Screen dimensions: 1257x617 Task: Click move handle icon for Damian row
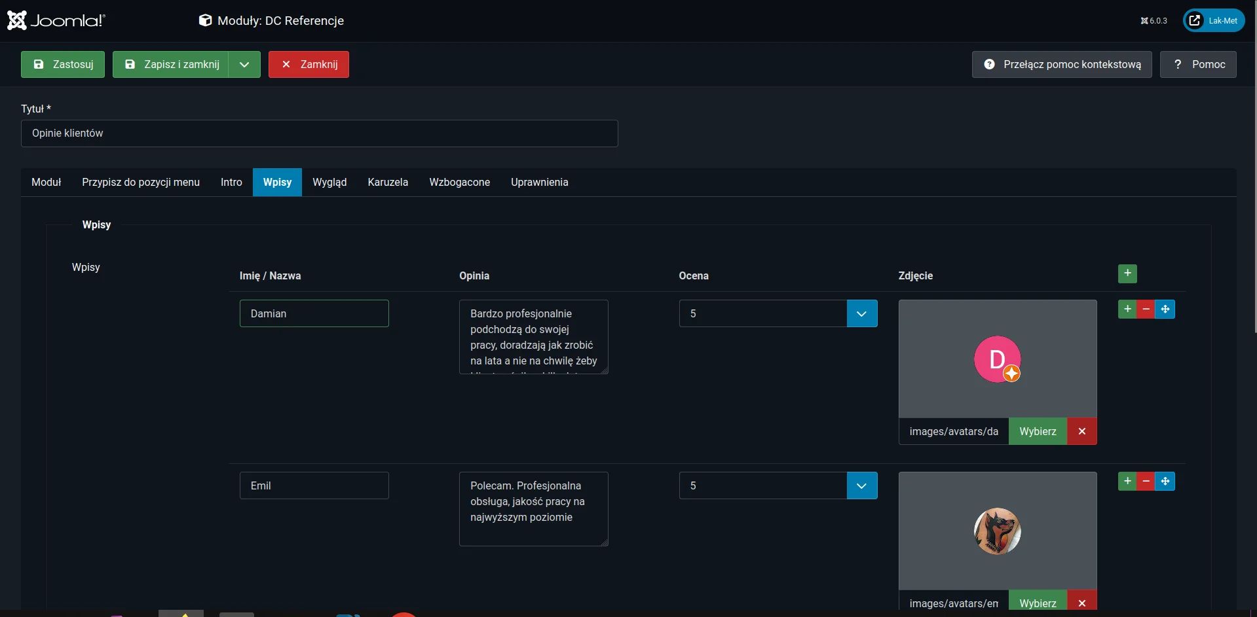click(1165, 309)
